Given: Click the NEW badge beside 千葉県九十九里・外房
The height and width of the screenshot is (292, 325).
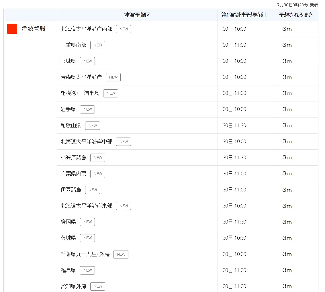Looking at the screenshot, I should point(121,254).
